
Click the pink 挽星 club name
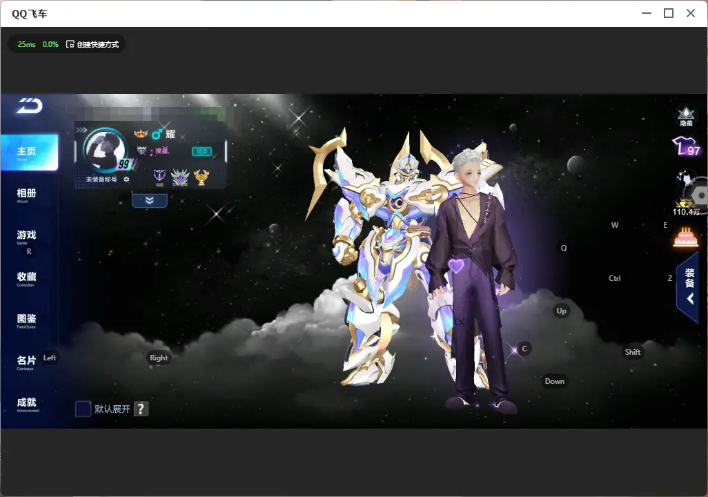162,150
